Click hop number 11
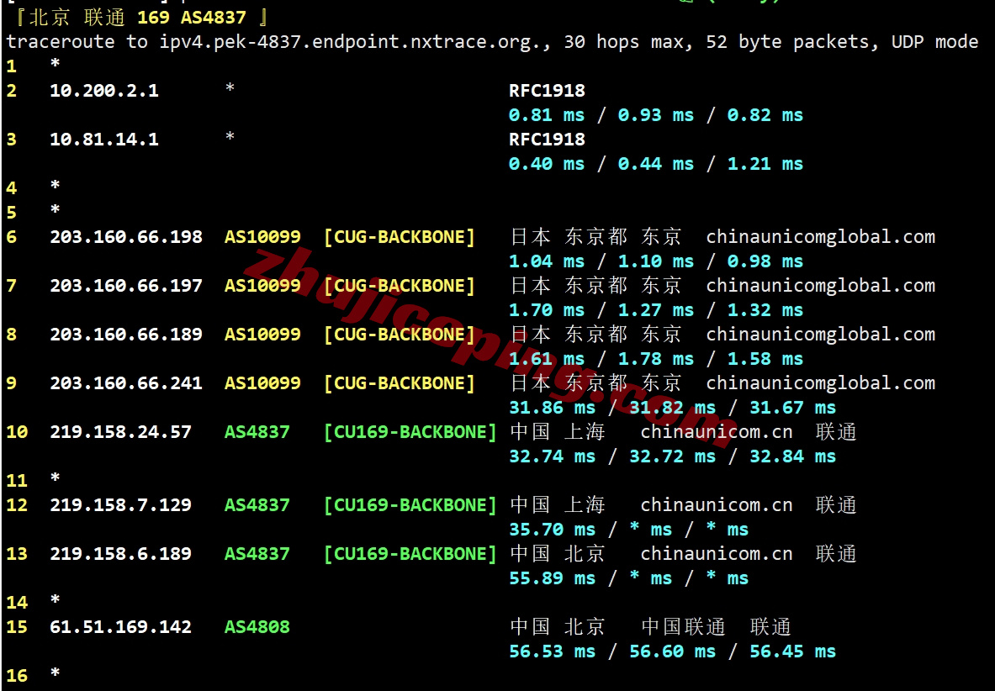The image size is (995, 691). pyautogui.click(x=17, y=481)
